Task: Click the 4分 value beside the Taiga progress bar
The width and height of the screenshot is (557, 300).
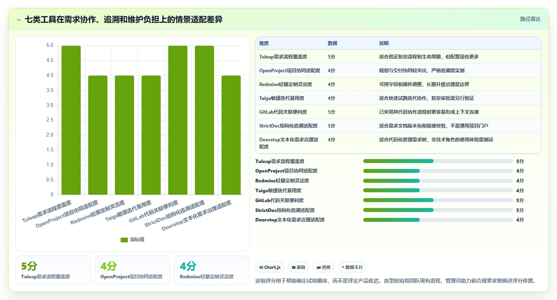Action: click(520, 191)
